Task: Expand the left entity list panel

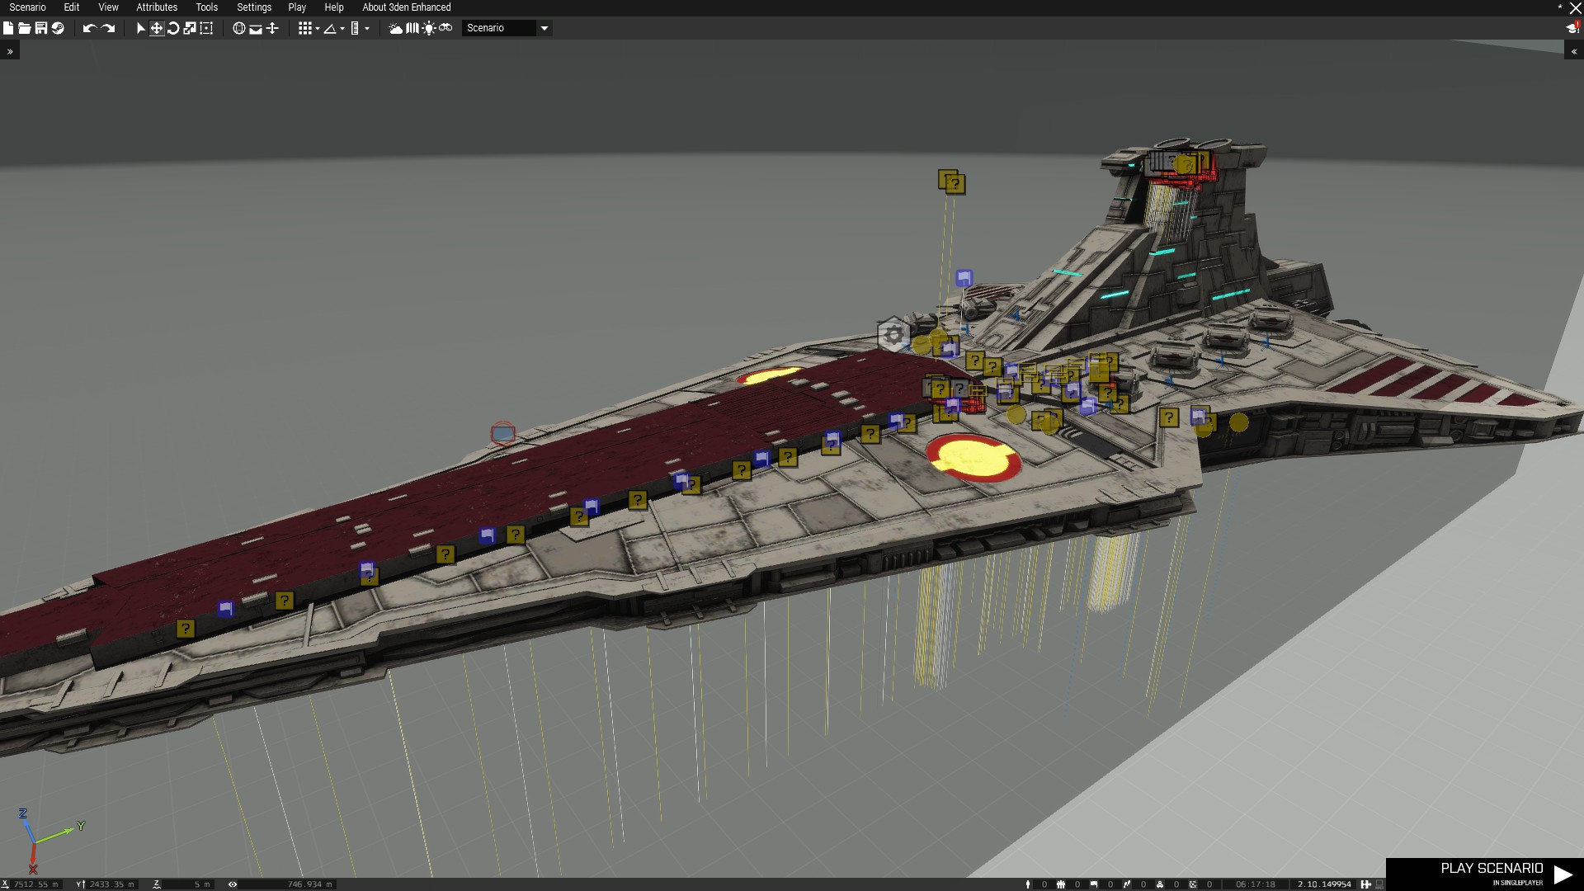Action: coord(10,51)
